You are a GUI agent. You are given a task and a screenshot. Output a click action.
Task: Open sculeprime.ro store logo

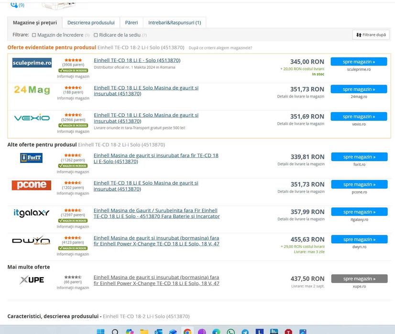click(32, 63)
